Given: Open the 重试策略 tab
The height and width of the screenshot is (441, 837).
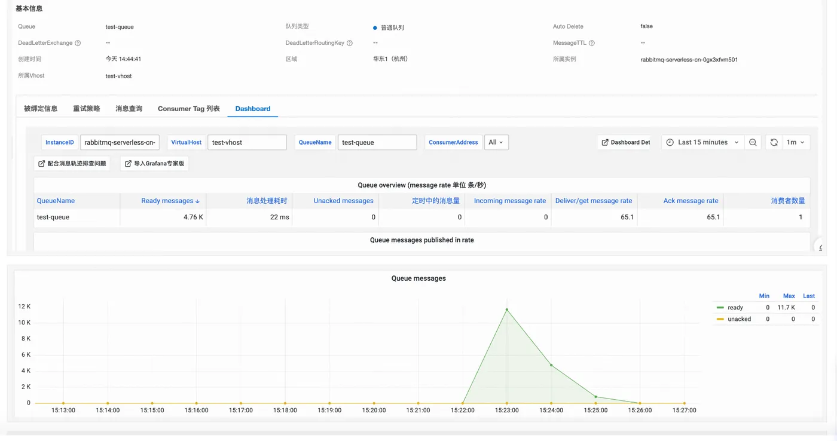Looking at the screenshot, I should 87,109.
